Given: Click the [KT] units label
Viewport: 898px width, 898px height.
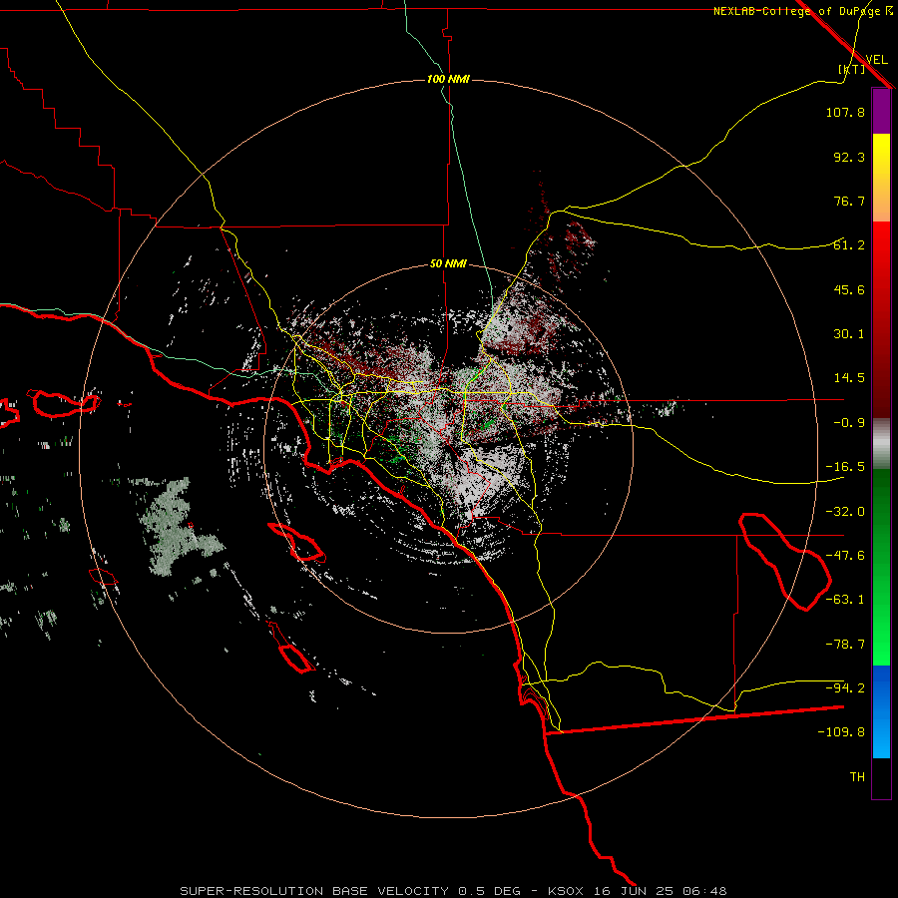Looking at the screenshot, I should [852, 69].
